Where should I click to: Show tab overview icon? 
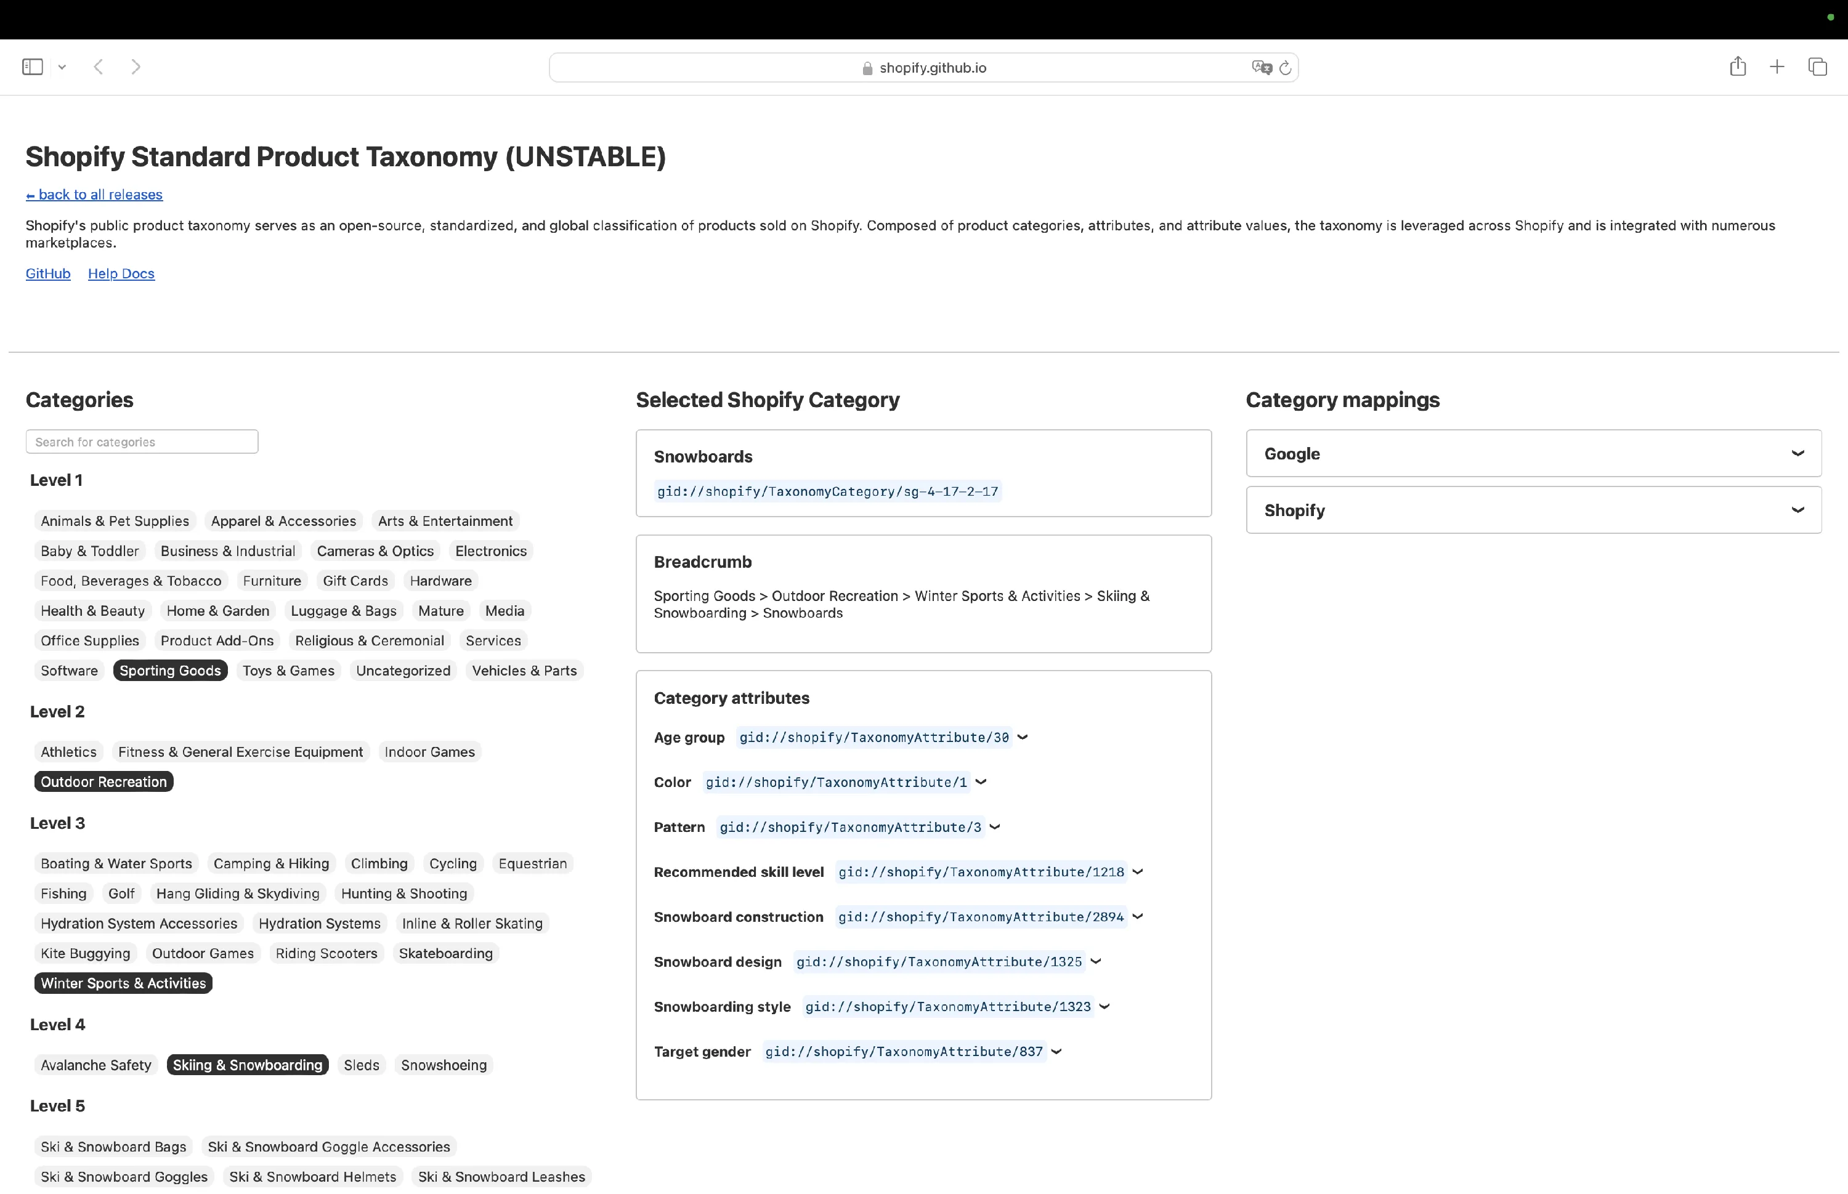click(x=1817, y=67)
